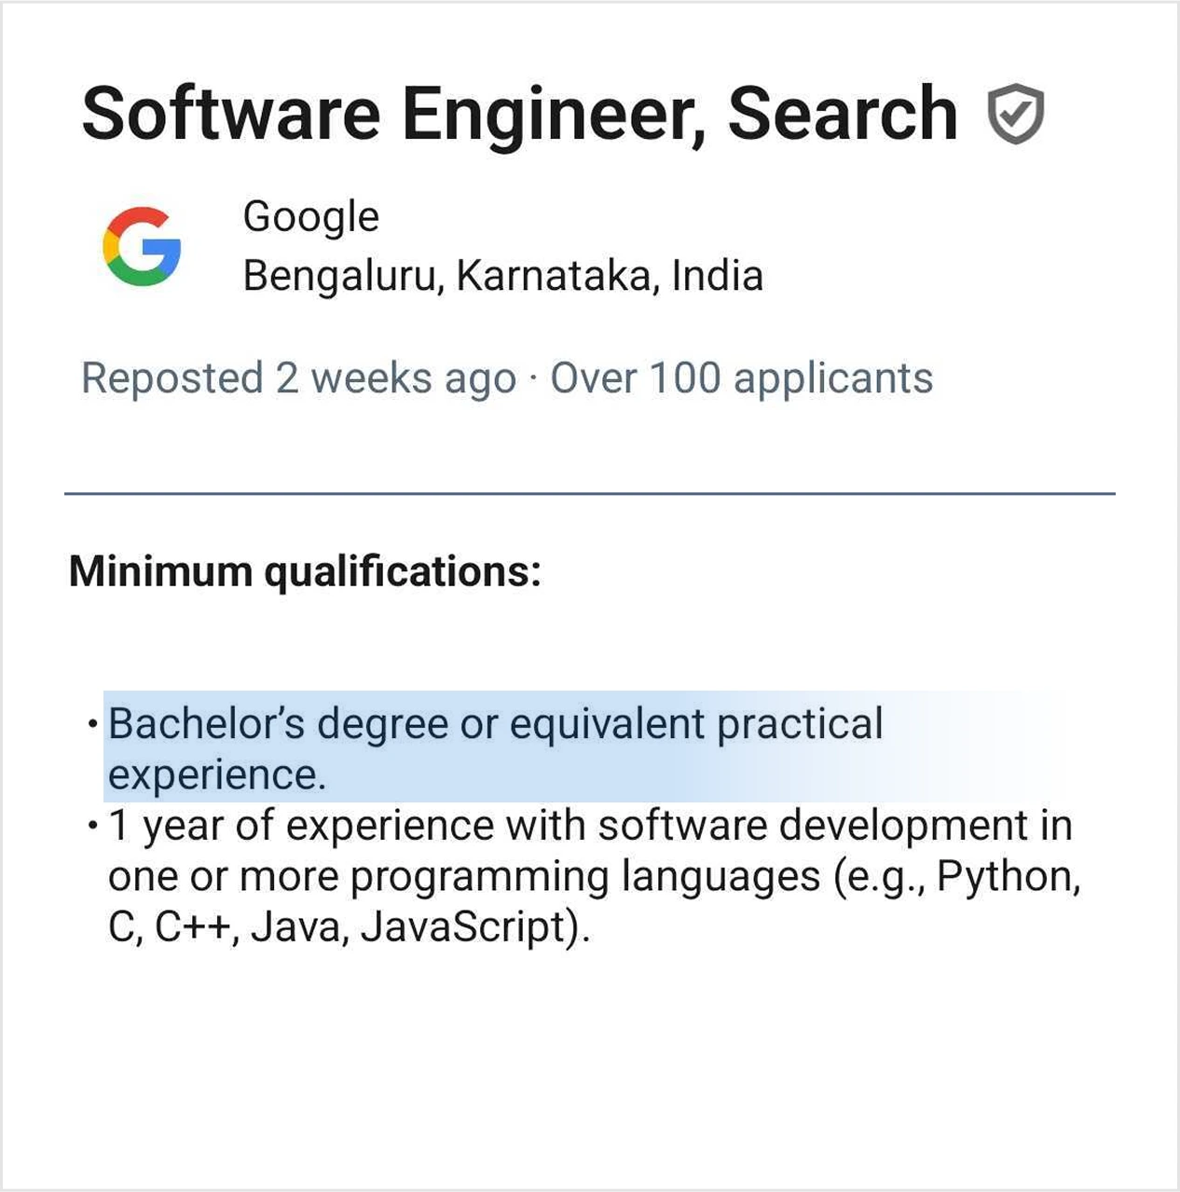1180x1192 pixels.
Task: Click the highlighted Bachelor's degree line
Action: (x=495, y=724)
